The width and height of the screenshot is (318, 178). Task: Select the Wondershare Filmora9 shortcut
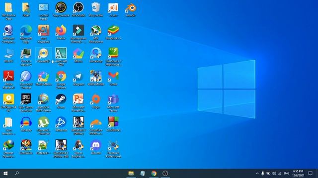pos(79,34)
